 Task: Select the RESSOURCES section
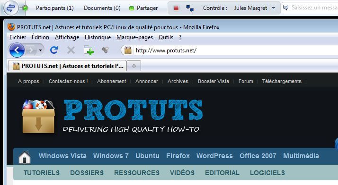pyautogui.click(x=137, y=173)
